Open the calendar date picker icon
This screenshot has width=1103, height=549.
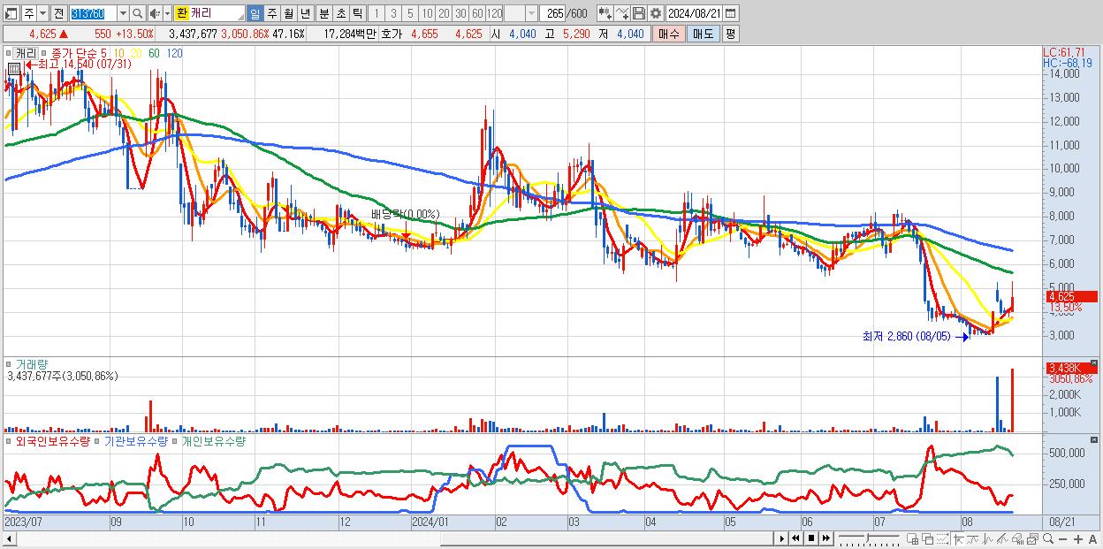731,13
